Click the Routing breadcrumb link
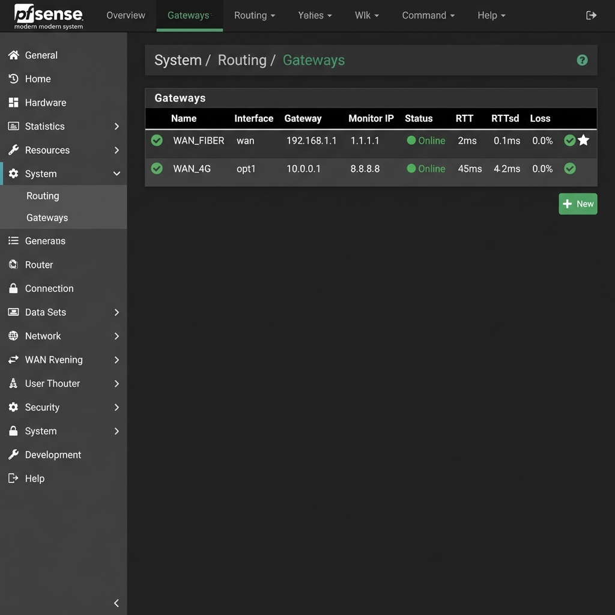 tap(241, 60)
